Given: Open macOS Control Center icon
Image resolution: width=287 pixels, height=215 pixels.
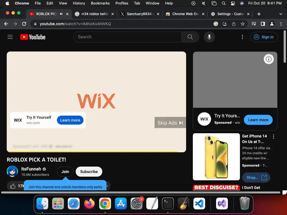Looking at the screenshot, I should pyautogui.click(x=233, y=3).
